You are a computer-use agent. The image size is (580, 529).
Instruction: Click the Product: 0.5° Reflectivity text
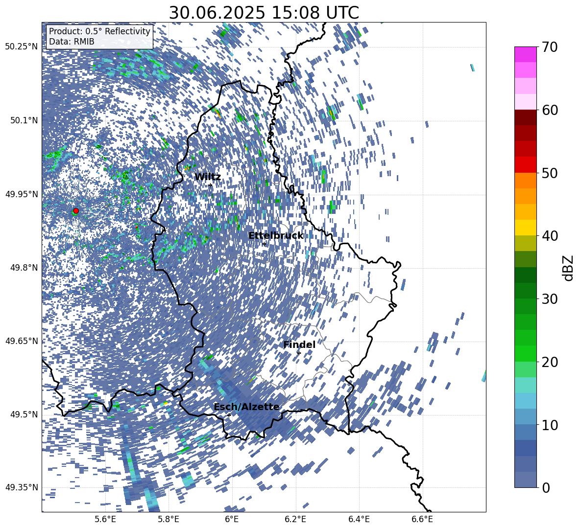pyautogui.click(x=99, y=31)
